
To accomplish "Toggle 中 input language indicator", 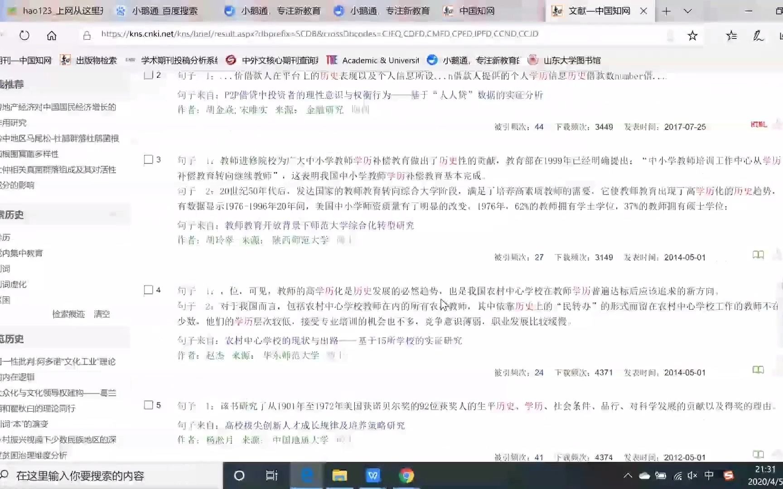I will 709,475.
